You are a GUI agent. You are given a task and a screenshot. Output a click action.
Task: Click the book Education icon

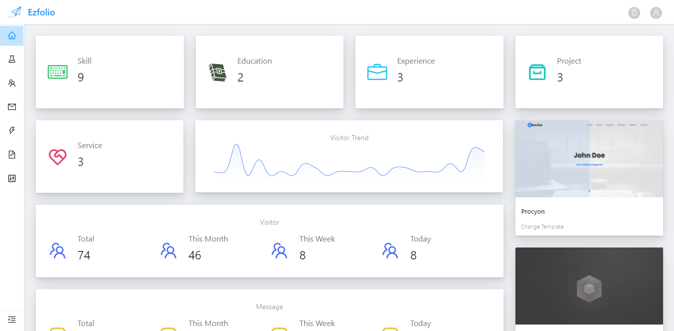tap(217, 72)
